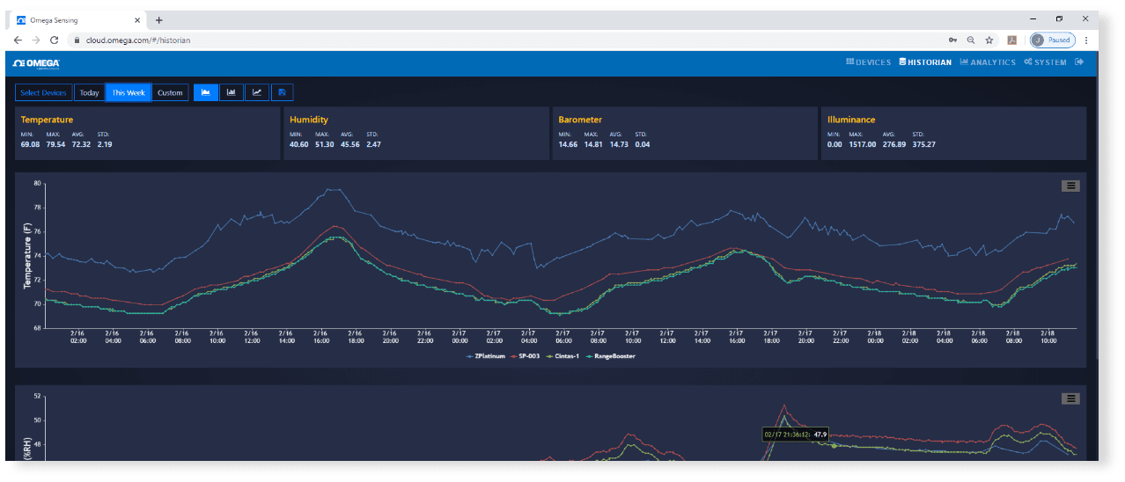1125x482 pixels.
Task: Open the temperature chart hamburger menu
Action: pyautogui.click(x=1070, y=186)
